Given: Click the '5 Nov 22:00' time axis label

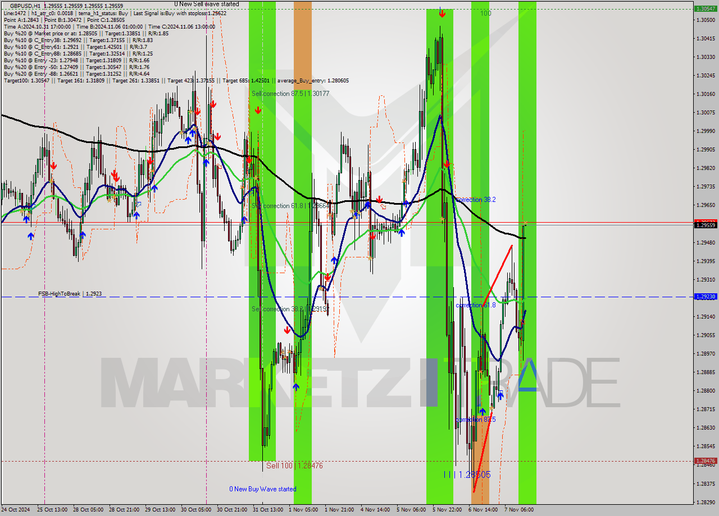Looking at the screenshot, I should [x=447, y=510].
